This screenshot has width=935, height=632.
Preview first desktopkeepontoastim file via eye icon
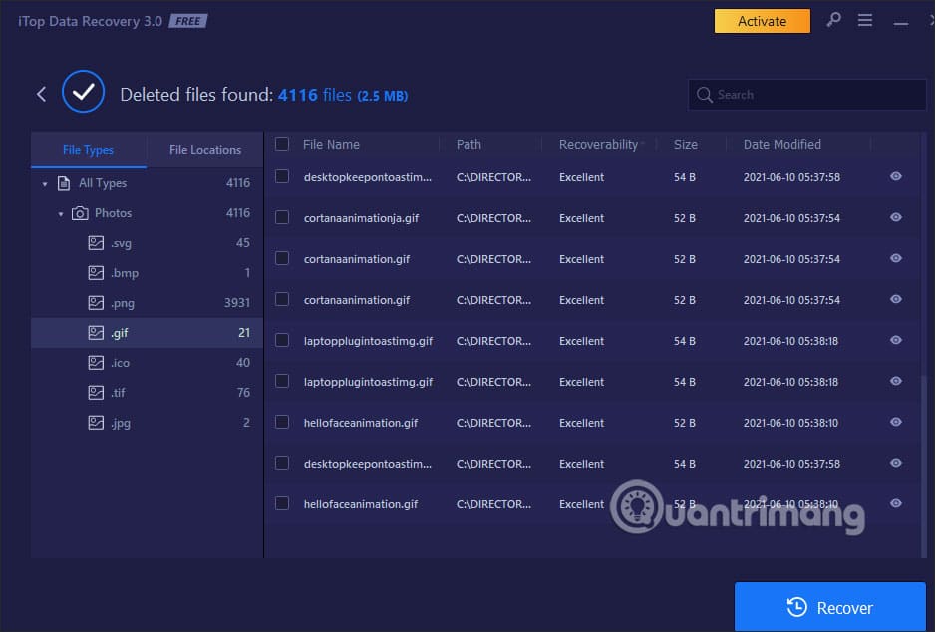(x=896, y=176)
